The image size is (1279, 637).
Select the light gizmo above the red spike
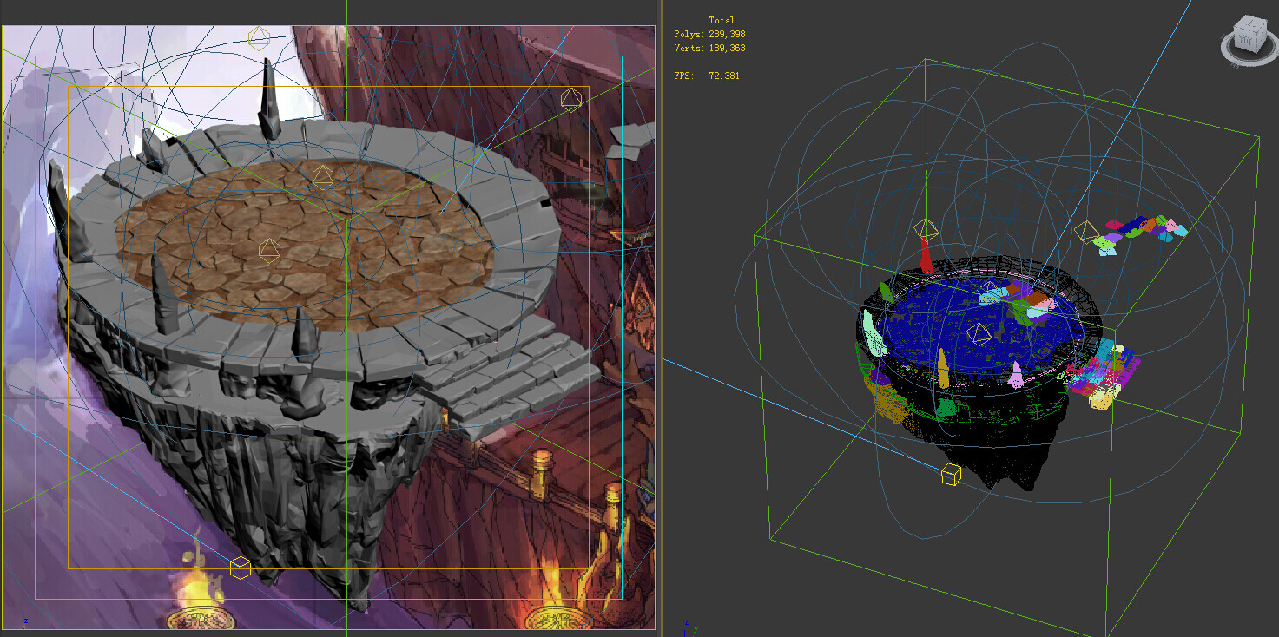(x=926, y=230)
